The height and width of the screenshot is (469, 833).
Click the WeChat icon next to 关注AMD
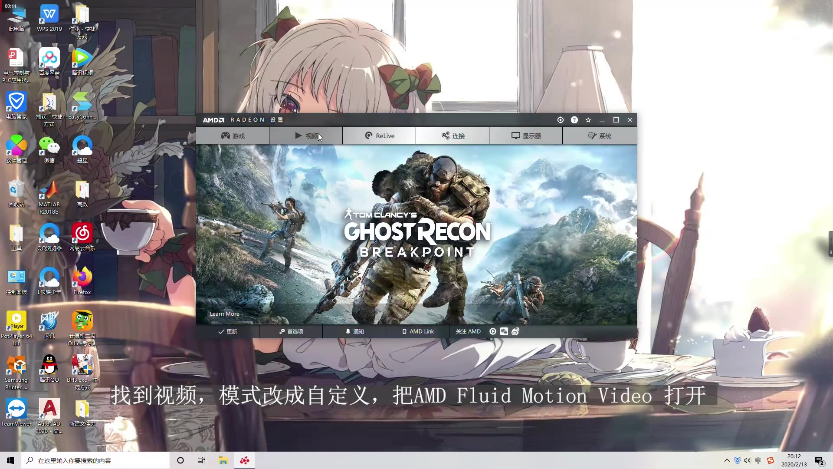point(504,331)
